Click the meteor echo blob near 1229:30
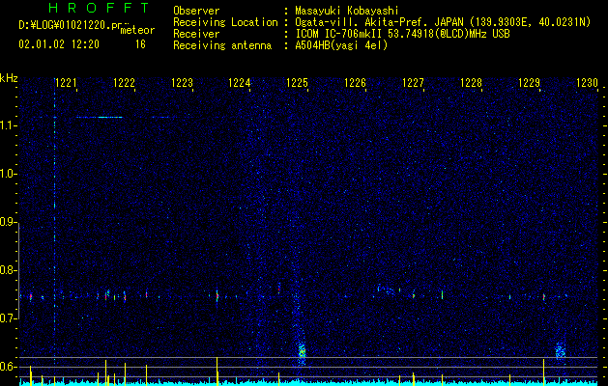Image resolution: width=608 pixels, height=386 pixels. pos(561,351)
